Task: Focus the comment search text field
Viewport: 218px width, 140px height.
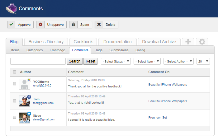Action: [x=38, y=61]
